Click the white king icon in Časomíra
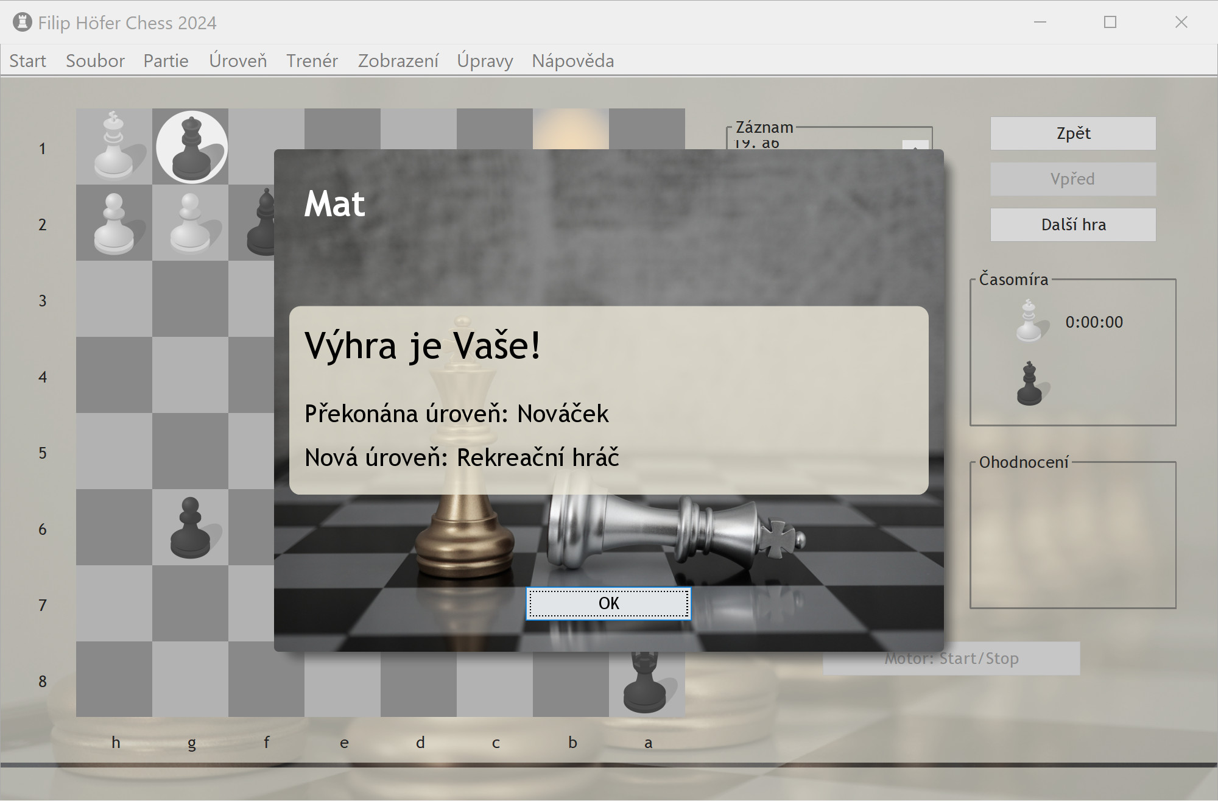This screenshot has width=1218, height=801. 1029,321
